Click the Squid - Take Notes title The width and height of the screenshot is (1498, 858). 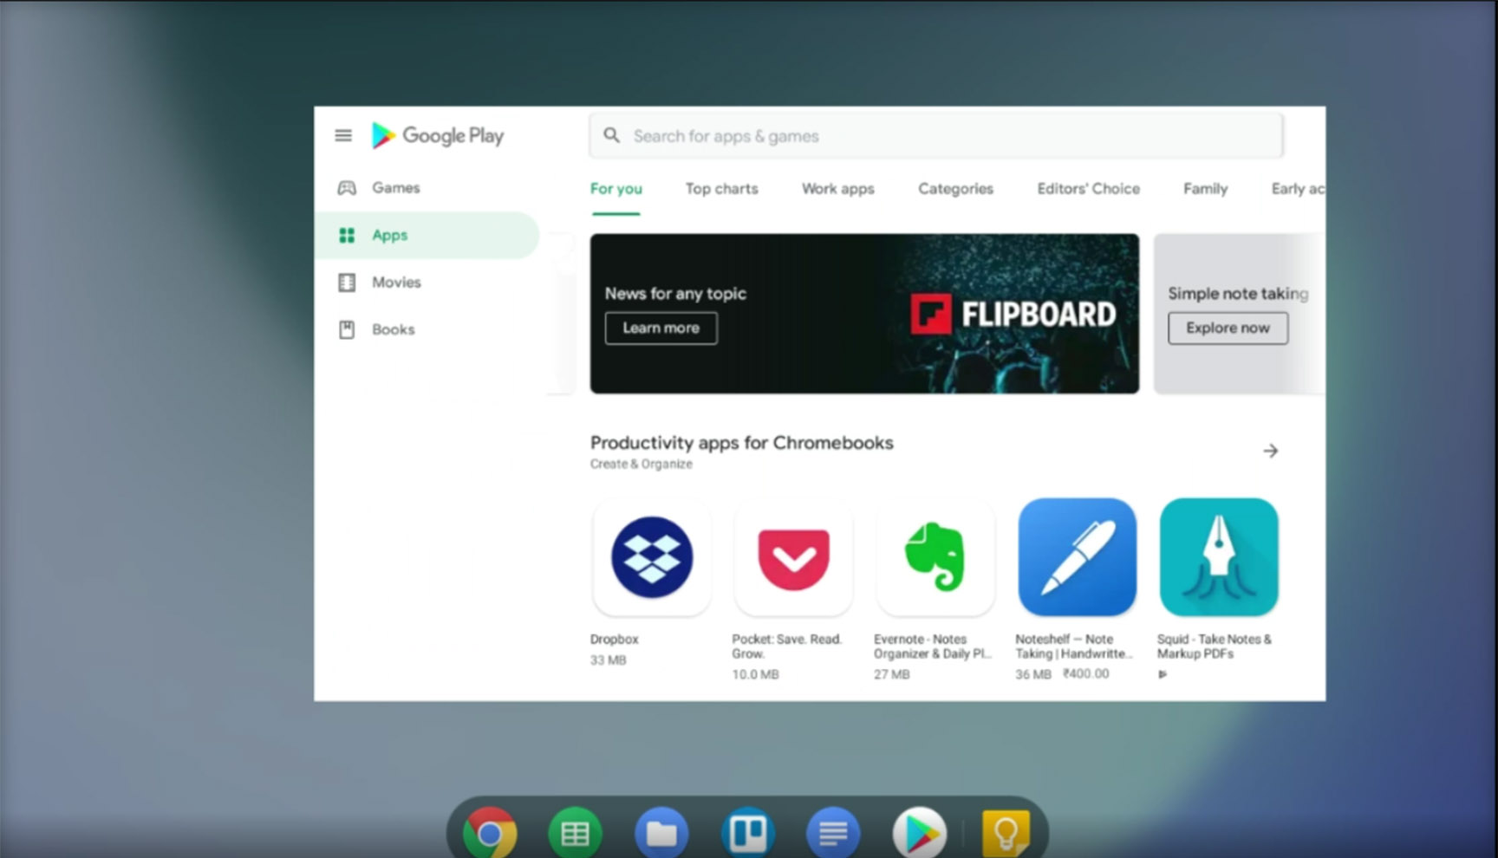[1214, 647]
